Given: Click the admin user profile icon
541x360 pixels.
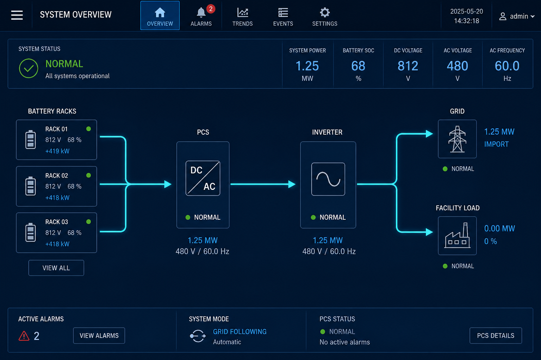Looking at the screenshot, I should point(503,16).
